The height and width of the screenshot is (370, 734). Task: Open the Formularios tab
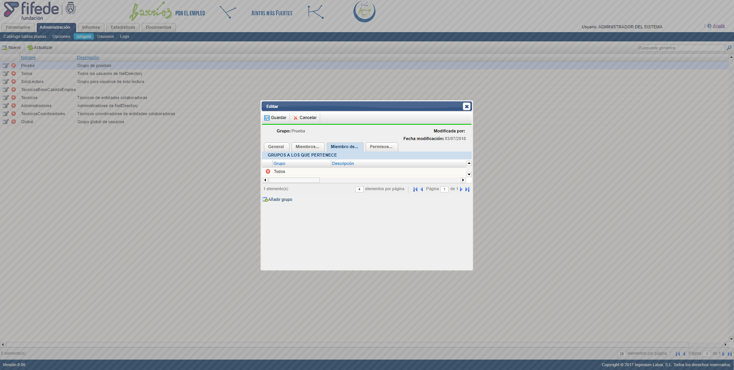click(18, 28)
